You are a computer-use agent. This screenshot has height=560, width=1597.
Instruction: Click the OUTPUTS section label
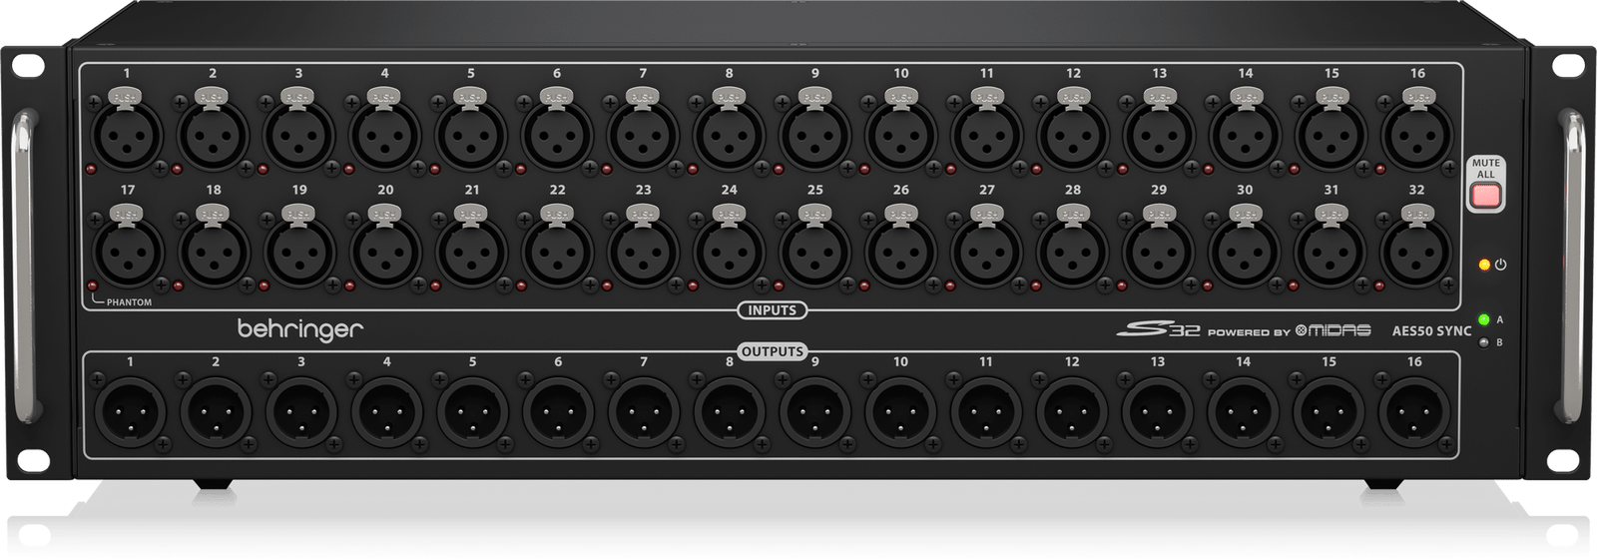coord(773,351)
